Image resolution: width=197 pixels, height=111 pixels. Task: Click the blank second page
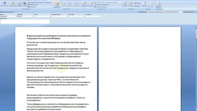click(x=140, y=69)
